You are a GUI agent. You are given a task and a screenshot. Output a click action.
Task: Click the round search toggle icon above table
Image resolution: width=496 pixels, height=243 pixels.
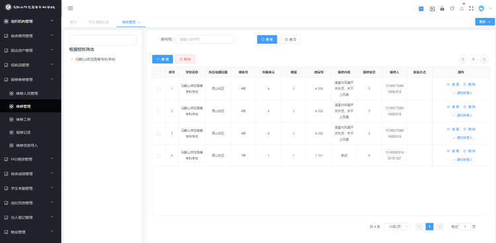pos(484,59)
